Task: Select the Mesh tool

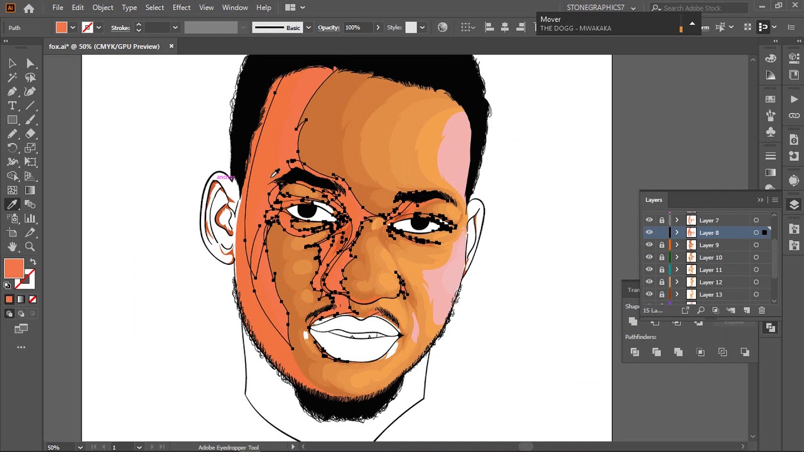Action: (12, 190)
